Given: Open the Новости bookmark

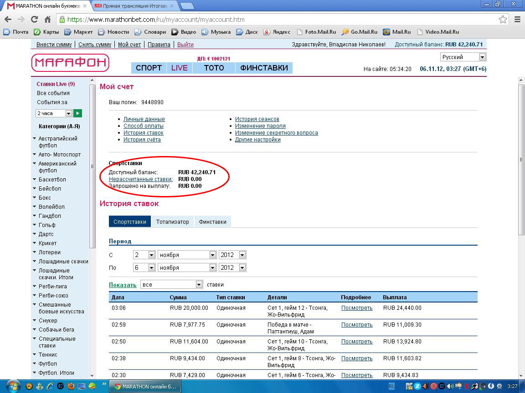Looking at the screenshot, I should tap(113, 32).
